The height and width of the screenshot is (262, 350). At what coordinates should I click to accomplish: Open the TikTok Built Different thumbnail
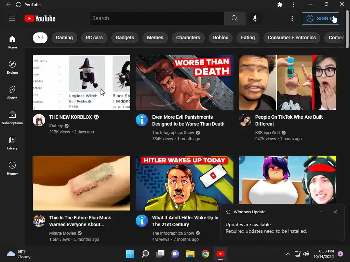[x=287, y=83]
